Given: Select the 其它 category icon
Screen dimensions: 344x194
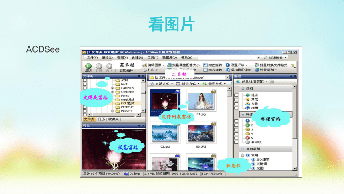Looking at the screenshot, I should click(248, 99).
